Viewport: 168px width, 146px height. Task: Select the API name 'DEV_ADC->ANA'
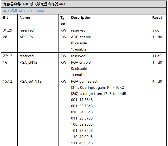click(x=32, y=11)
